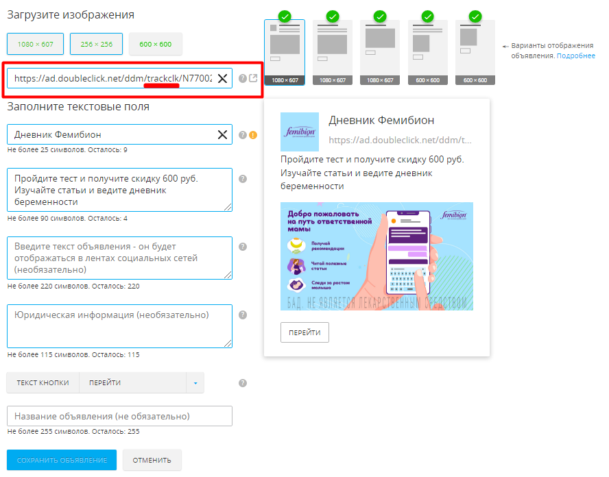Screen dimensions: 609x477
Task: Show help for the 'Дневник Фемибион' title field
Action: [x=243, y=135]
